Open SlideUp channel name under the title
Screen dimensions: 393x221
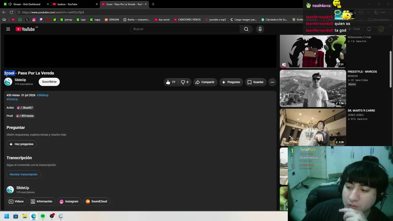(20, 80)
